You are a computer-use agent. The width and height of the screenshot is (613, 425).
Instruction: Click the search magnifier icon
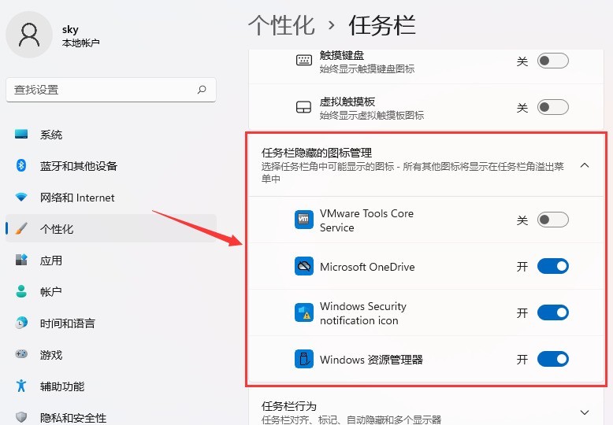pyautogui.click(x=202, y=90)
